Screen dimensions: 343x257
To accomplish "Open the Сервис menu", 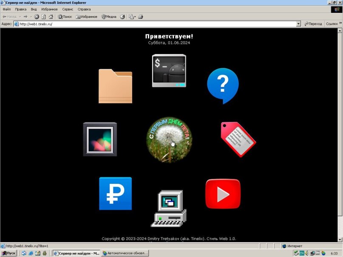I will click(68, 9).
